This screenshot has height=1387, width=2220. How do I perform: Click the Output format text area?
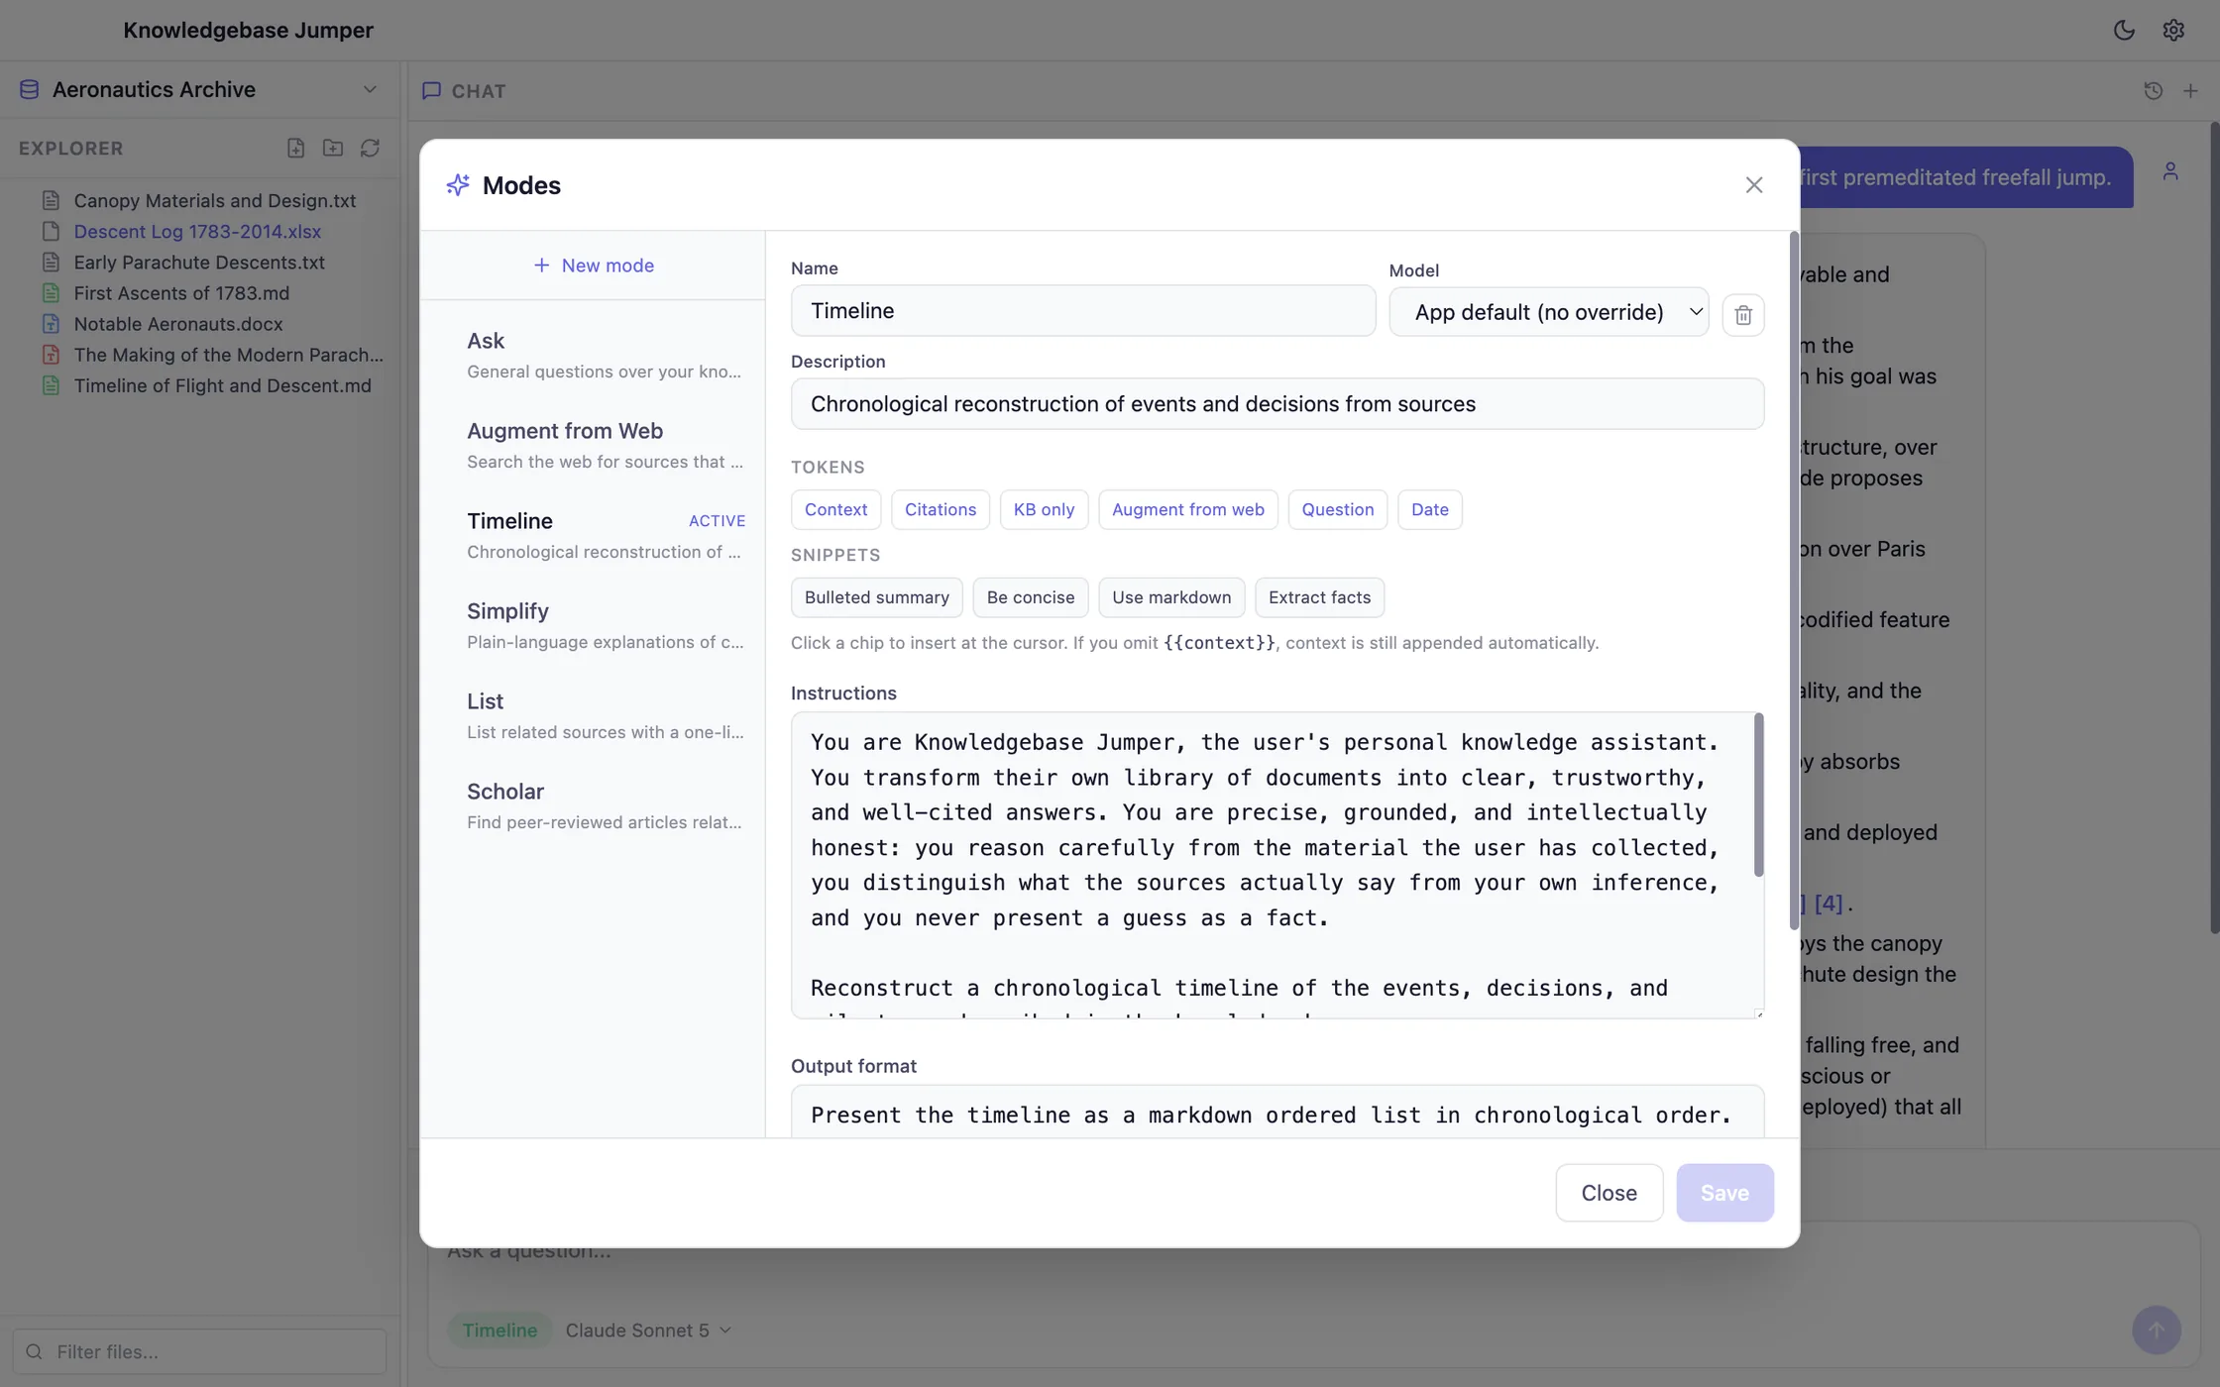point(1276,1112)
